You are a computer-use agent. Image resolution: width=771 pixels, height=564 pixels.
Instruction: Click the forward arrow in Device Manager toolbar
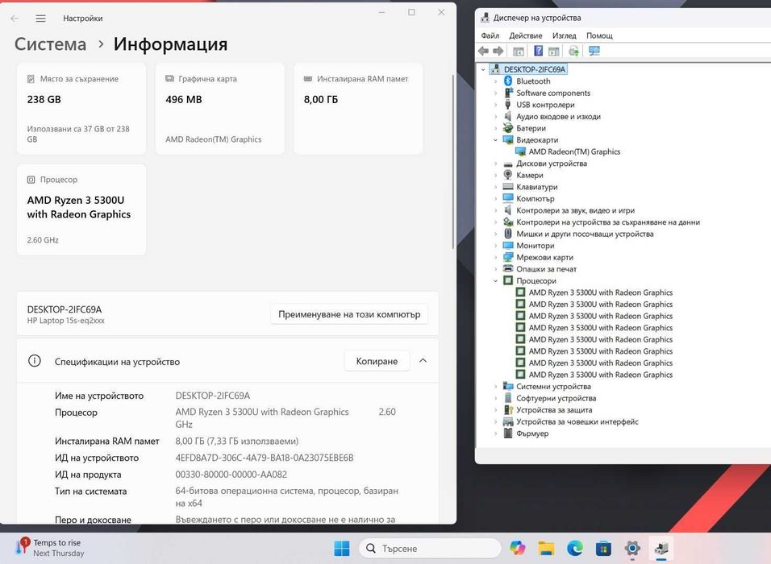pos(498,51)
